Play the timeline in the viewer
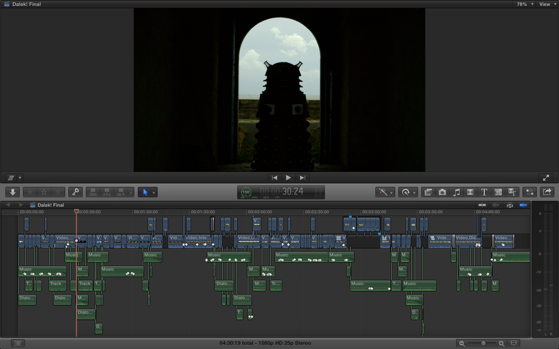 (288, 178)
